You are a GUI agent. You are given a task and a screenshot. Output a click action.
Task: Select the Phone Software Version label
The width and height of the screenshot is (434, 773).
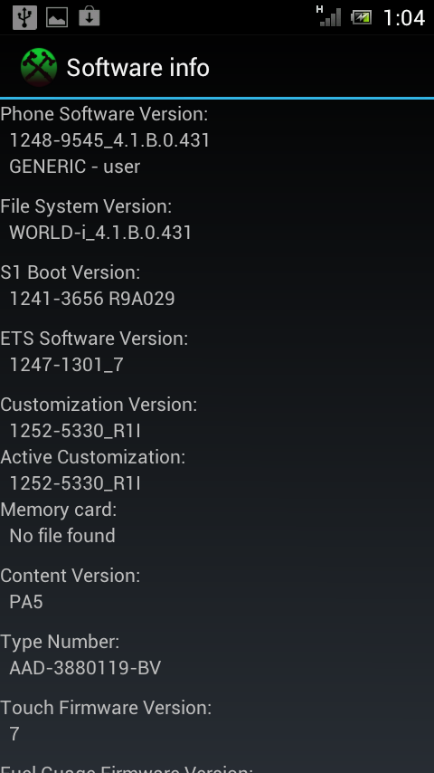click(x=104, y=114)
